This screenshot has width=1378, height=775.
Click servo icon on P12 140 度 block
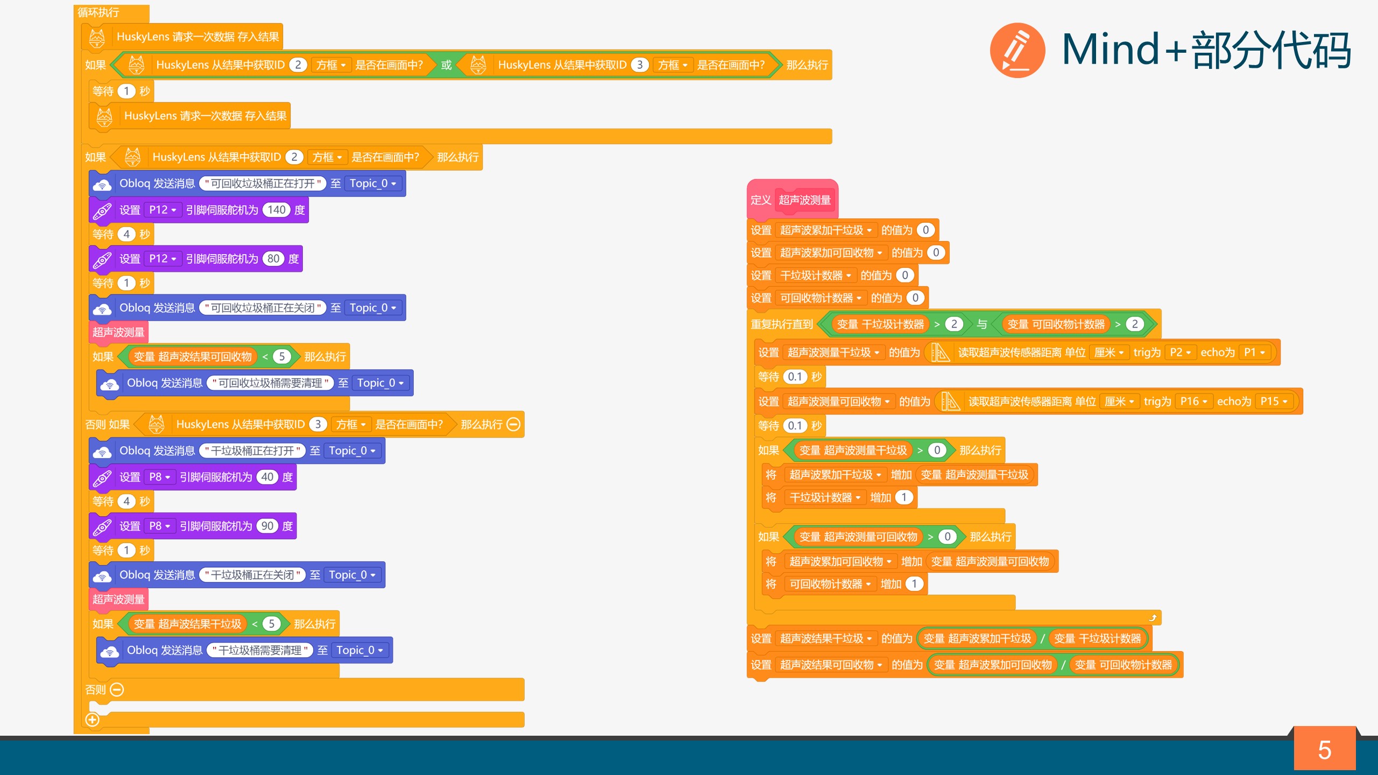pos(102,210)
